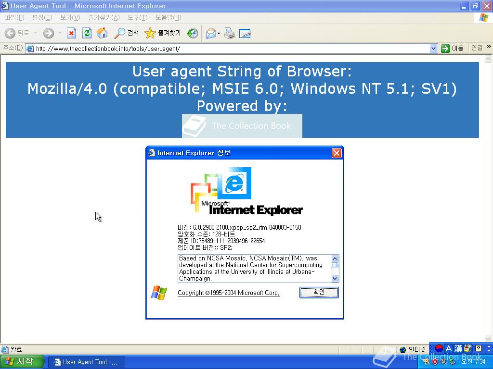Click the Search (검색) magnifier button
The height and width of the screenshot is (369, 493).
(x=126, y=33)
